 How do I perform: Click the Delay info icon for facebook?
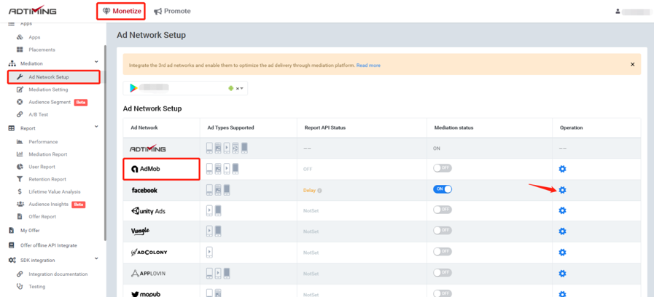(319, 191)
